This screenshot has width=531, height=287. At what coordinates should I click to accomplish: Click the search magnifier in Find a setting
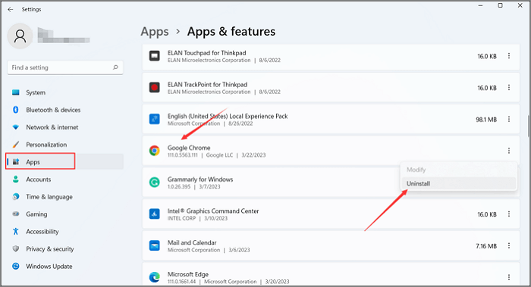[x=115, y=67]
